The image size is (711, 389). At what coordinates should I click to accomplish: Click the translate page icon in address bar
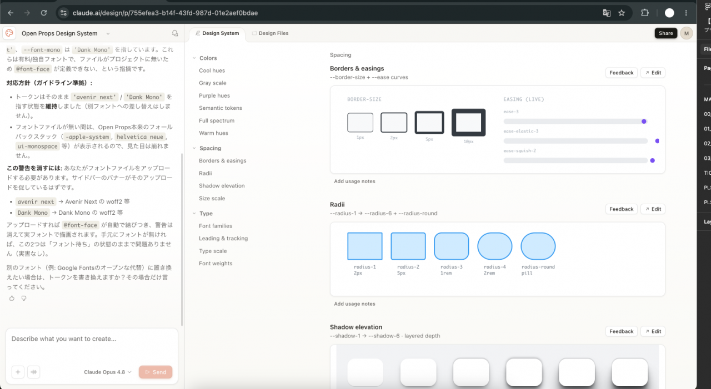[607, 13]
